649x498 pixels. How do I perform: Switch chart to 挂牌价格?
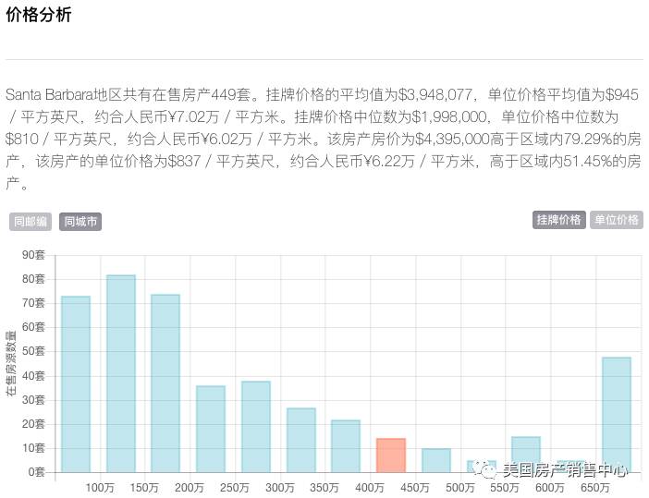[x=558, y=220]
